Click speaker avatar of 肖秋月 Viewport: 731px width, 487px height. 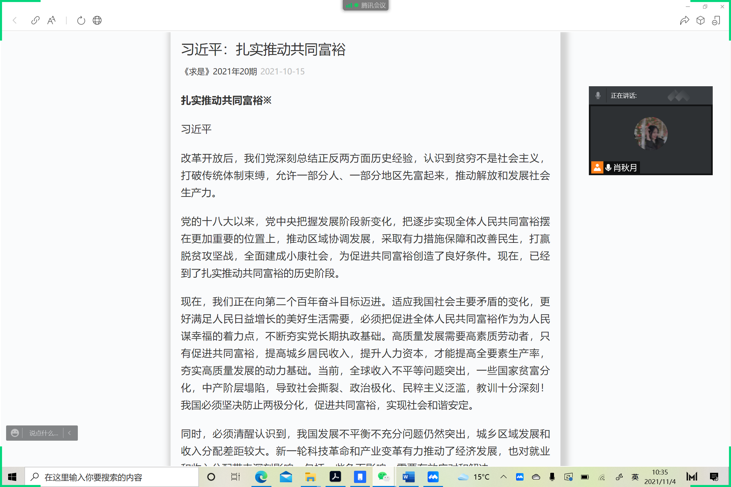pos(650,134)
